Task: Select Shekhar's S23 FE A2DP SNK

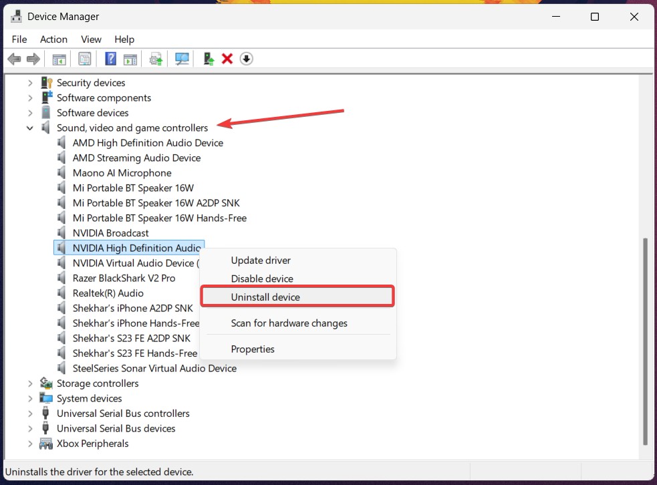Action: coord(132,339)
